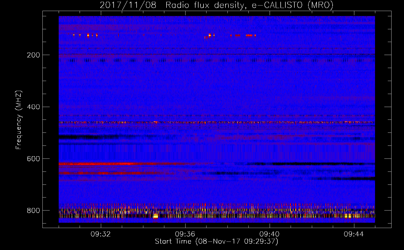The height and width of the screenshot is (250, 404).
Task: Click the 'Frequency (MHZ)' axis label
Action: click(19, 120)
